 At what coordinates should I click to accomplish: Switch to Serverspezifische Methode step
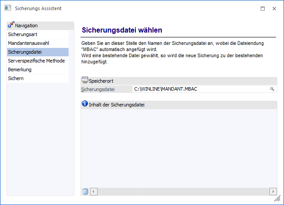[x=36, y=61]
